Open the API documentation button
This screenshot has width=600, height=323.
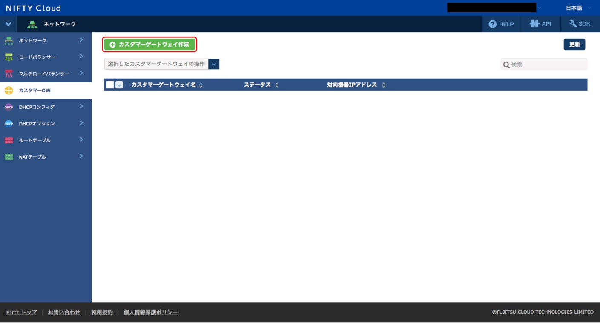point(540,24)
